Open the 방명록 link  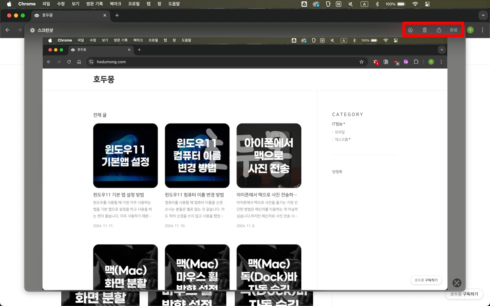click(x=337, y=172)
